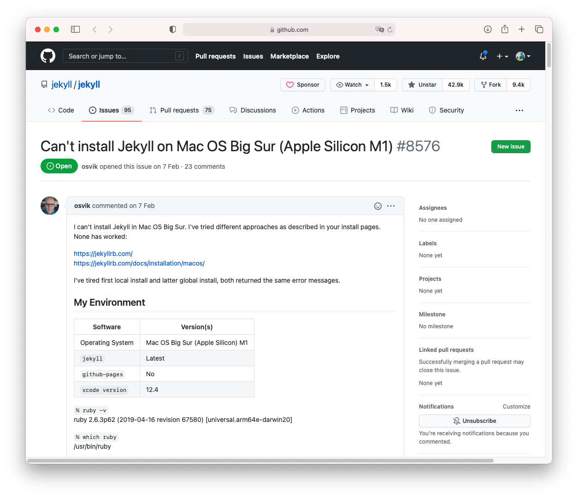Click the '% which ruby' command text

pos(96,437)
